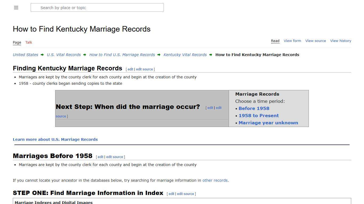The height and width of the screenshot is (204, 364).
Task: Open the other records link
Action: (x=215, y=180)
